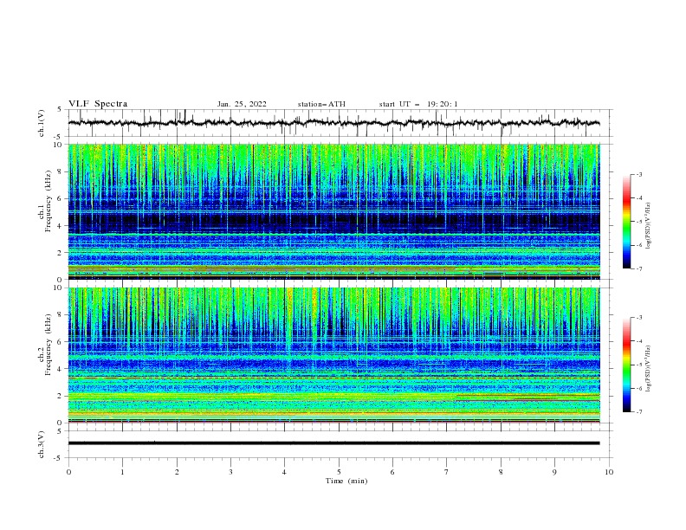Viewport: 686px width, 530px height.
Task: Click time-axis tick label "9"
Action: click(x=554, y=472)
